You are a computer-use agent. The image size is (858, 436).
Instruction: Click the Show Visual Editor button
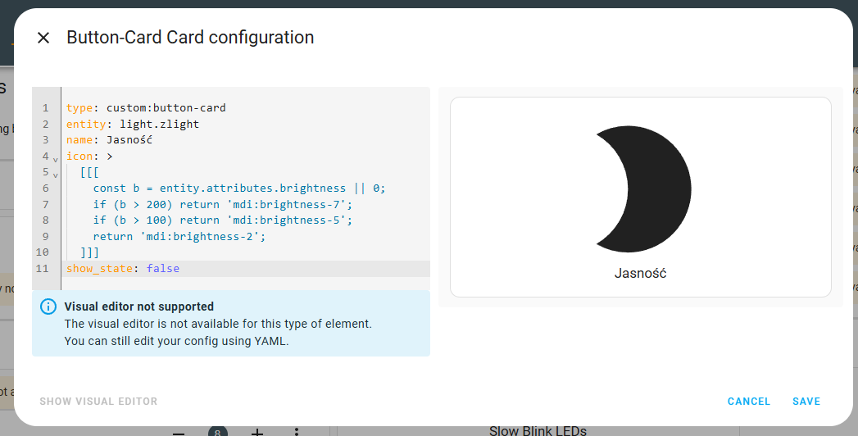98,402
